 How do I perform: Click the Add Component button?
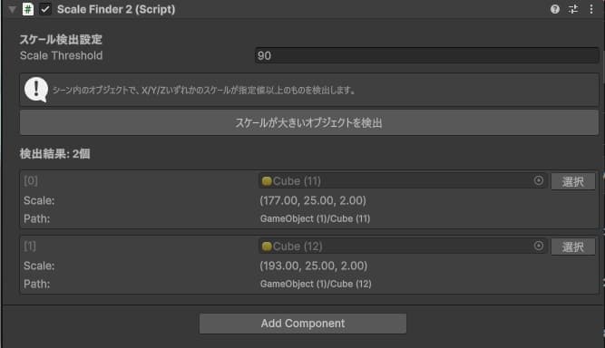(303, 324)
